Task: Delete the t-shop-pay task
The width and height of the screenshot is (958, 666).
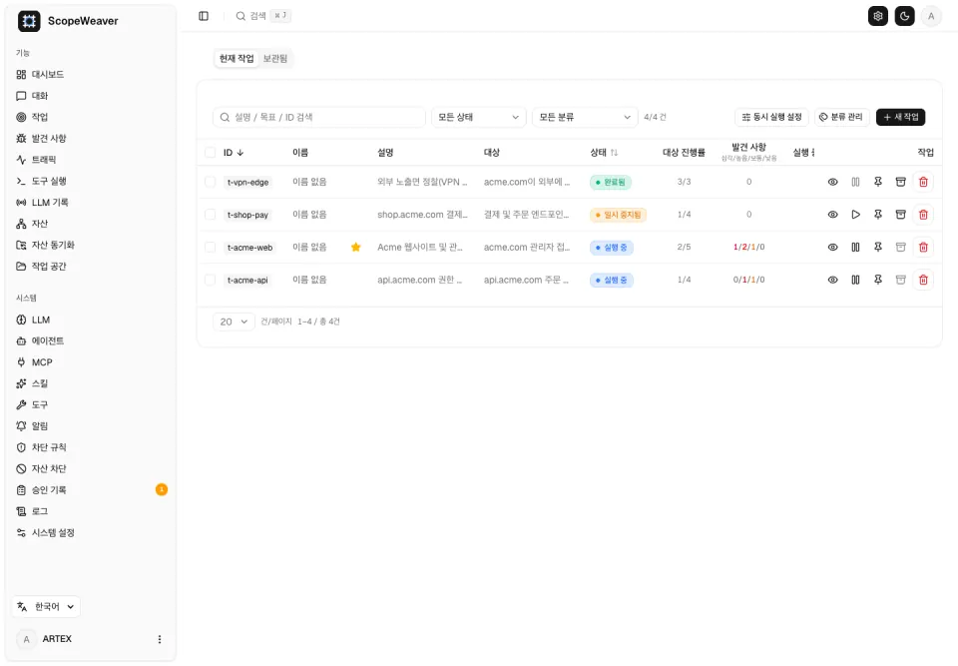Action: tap(923, 215)
